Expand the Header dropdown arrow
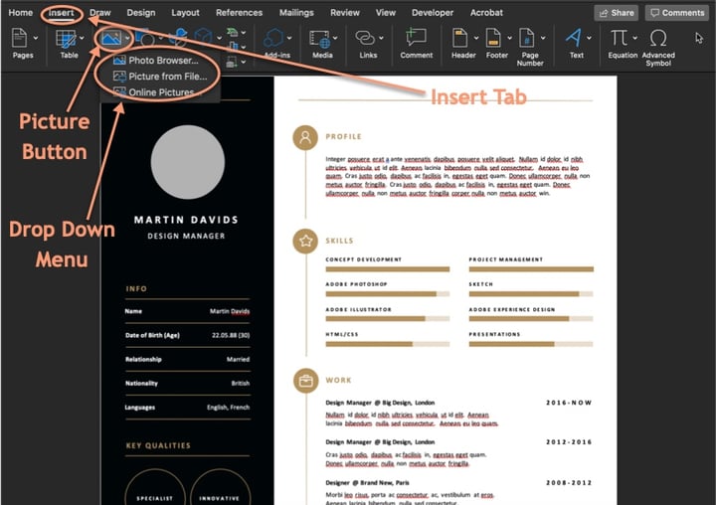716x505 pixels. [475, 38]
